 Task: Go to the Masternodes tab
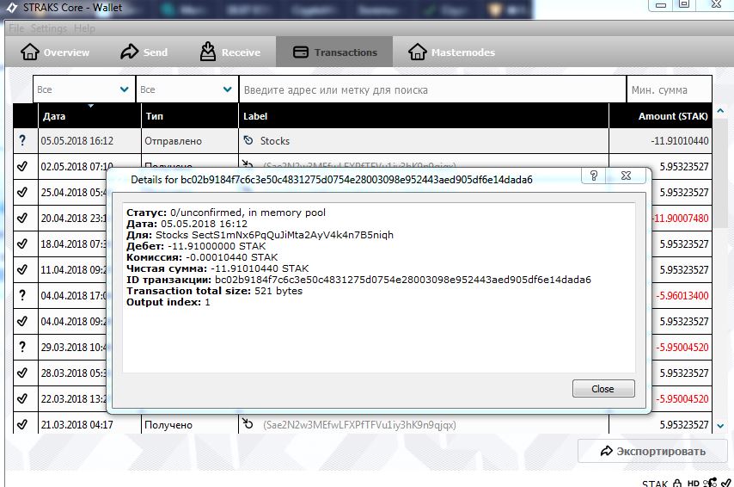coord(451,52)
